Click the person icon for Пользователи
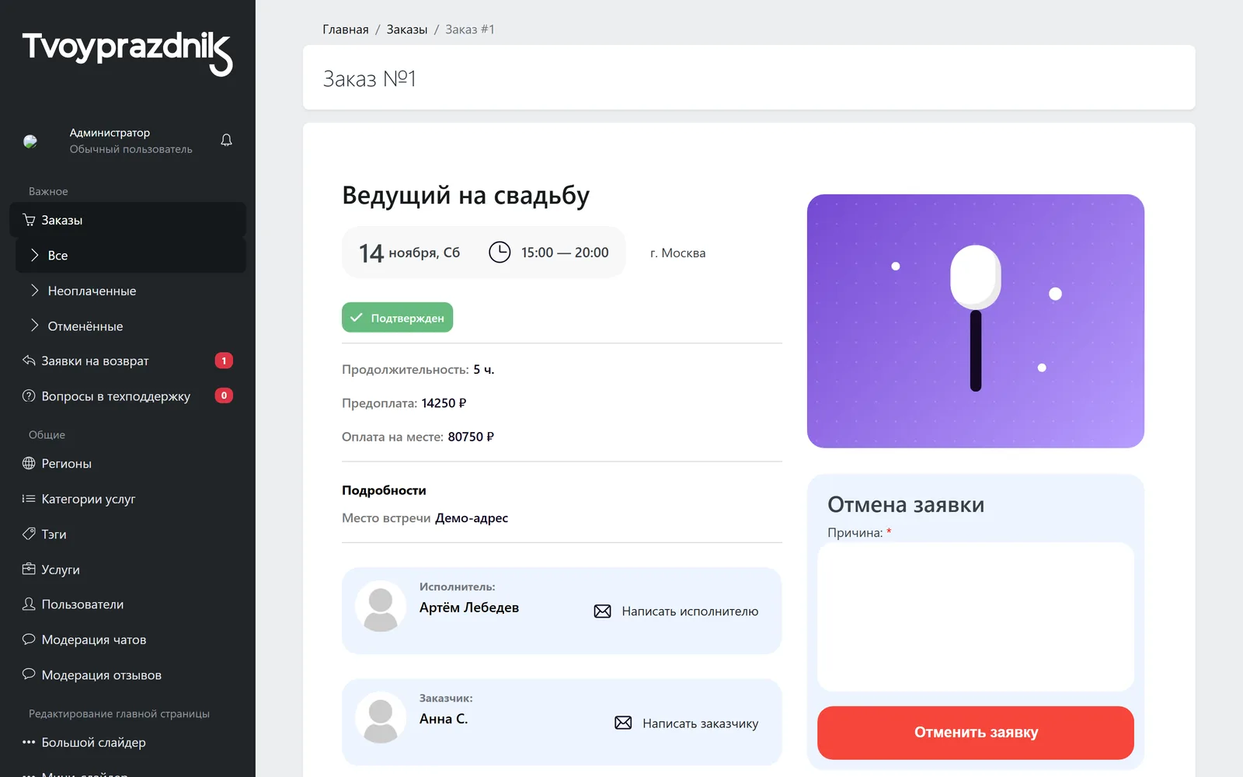 [x=29, y=604]
